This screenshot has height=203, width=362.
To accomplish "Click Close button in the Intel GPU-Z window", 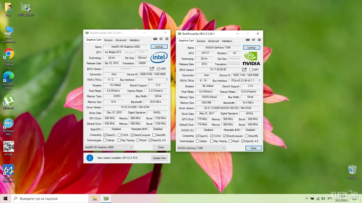I will coord(161,147).
